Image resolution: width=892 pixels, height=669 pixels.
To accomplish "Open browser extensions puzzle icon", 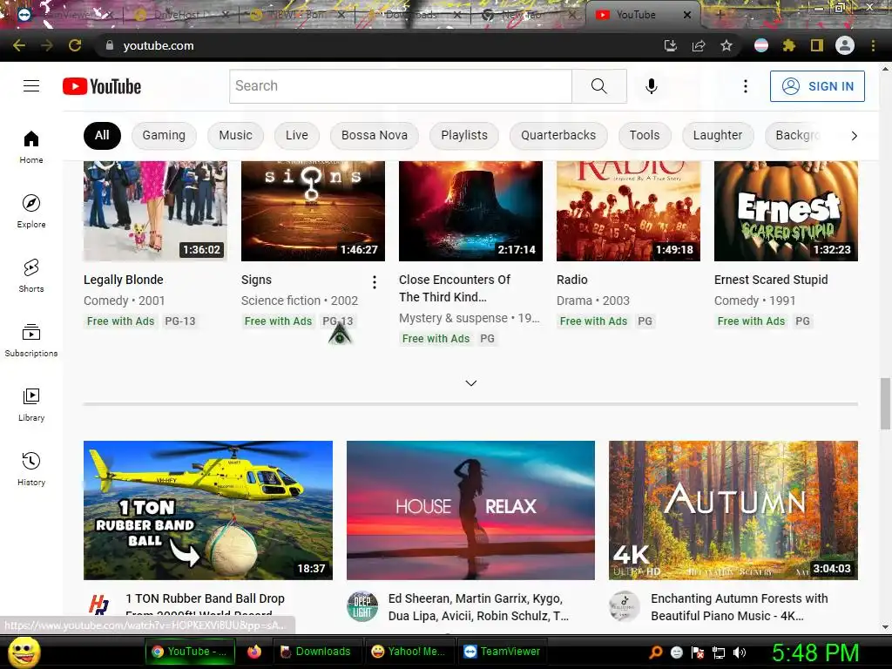I will 789,45.
